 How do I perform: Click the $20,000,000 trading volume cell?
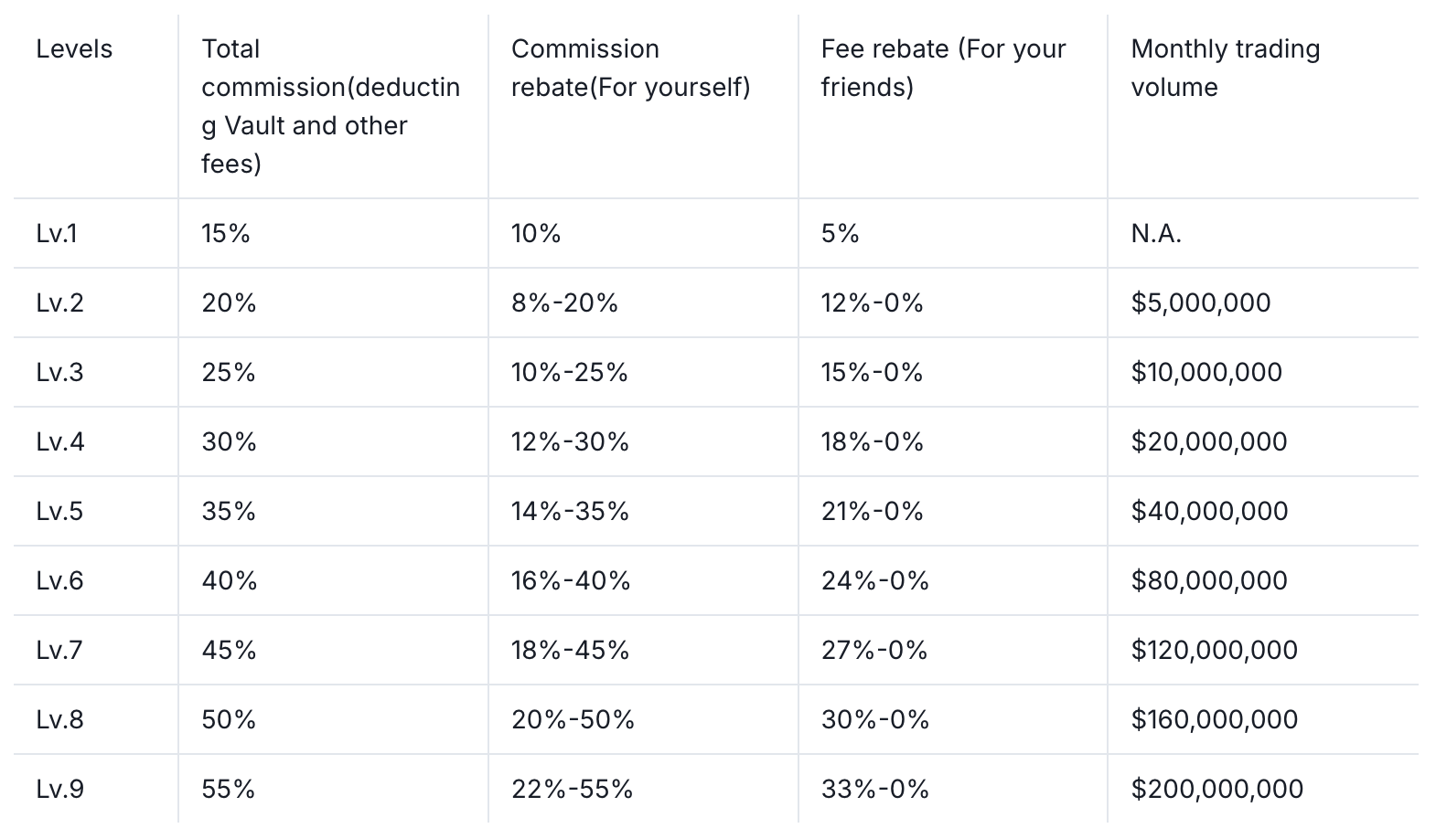1208,442
